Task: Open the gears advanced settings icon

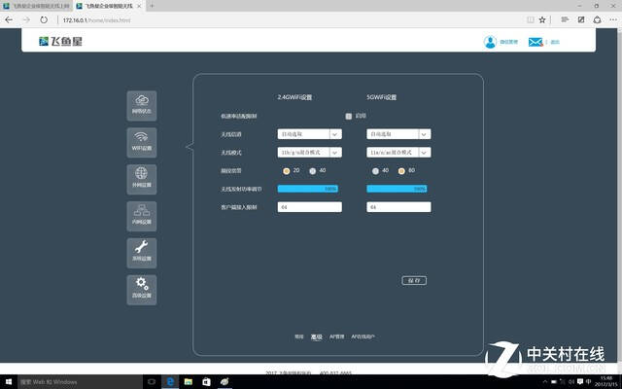Action: 142,290
